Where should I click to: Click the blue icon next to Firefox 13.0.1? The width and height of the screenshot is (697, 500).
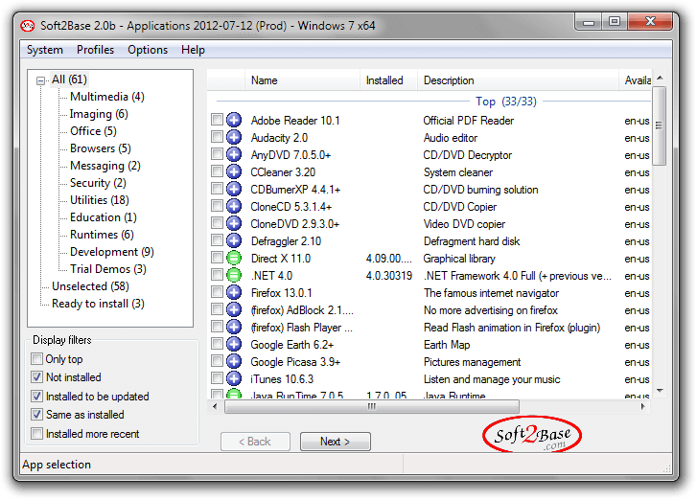tap(234, 293)
